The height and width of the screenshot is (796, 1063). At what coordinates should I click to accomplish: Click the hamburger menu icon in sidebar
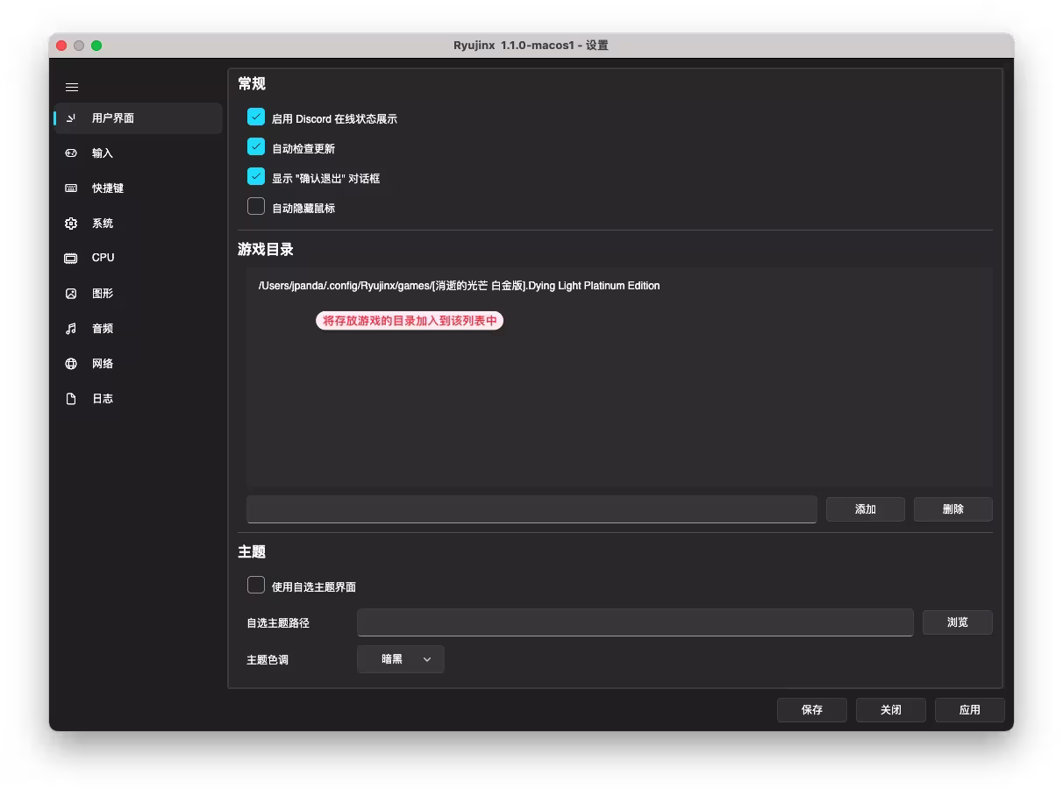72,87
